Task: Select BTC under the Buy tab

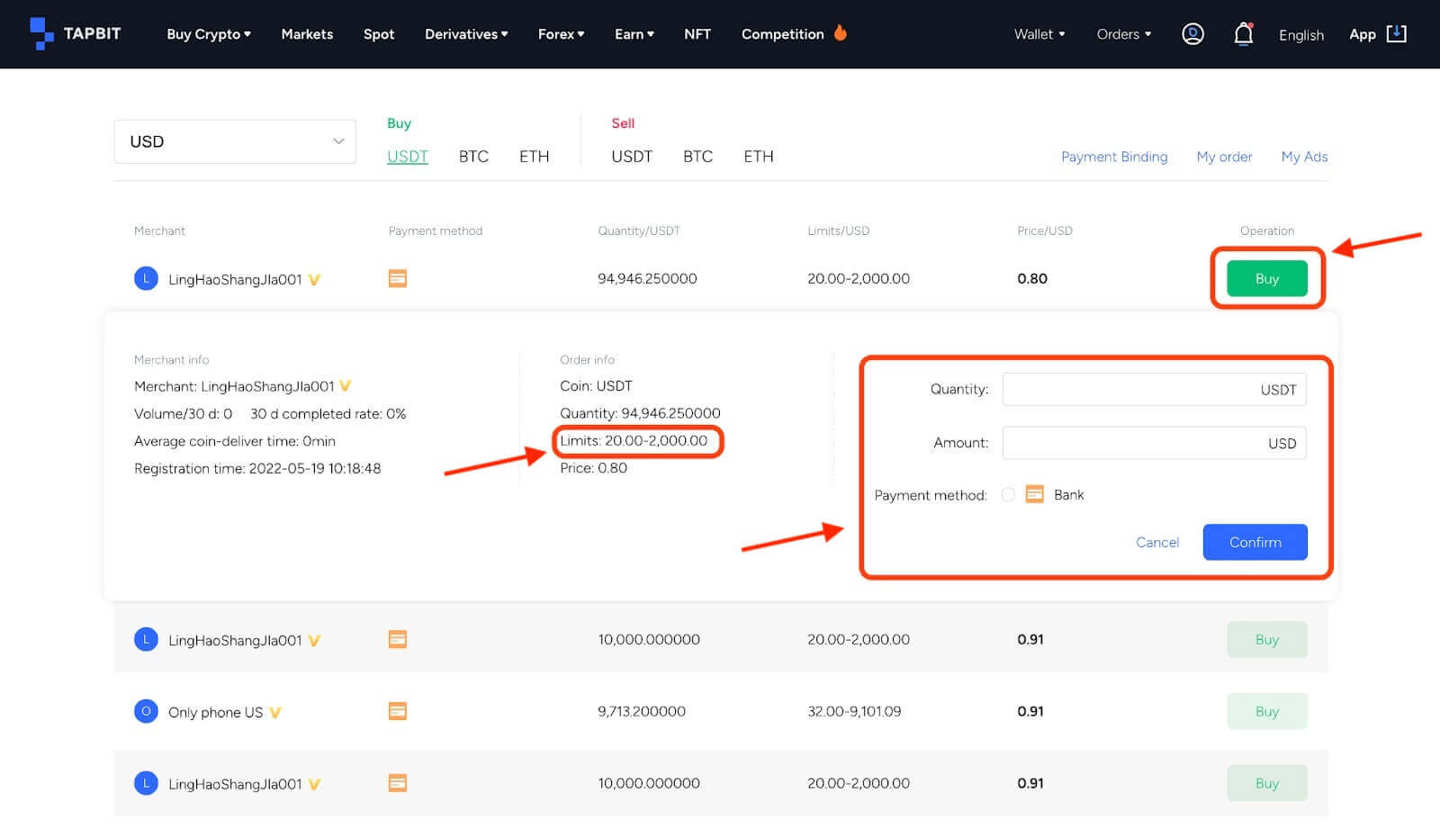Action: 472,156
